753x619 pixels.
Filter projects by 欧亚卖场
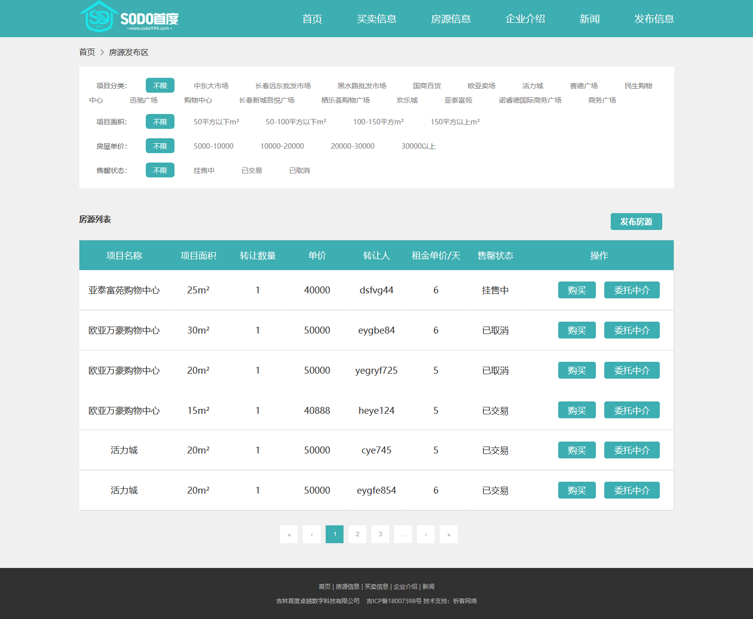click(x=481, y=86)
